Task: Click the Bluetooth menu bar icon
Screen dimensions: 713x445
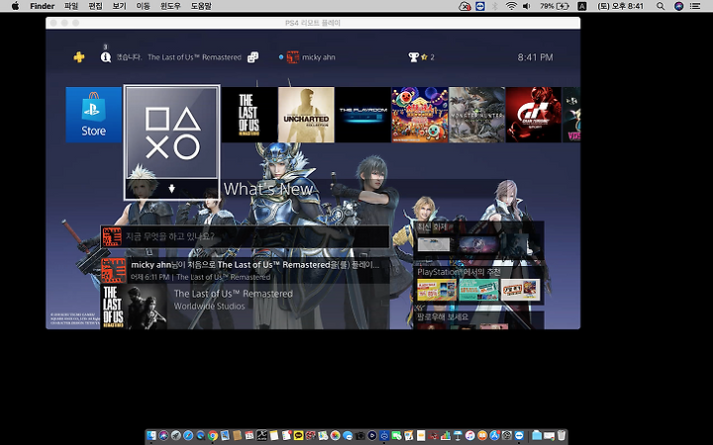Action: coord(495,6)
